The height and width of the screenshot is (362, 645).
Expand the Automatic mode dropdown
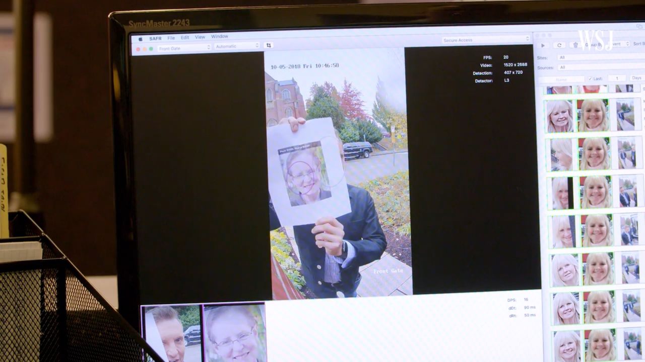237,46
